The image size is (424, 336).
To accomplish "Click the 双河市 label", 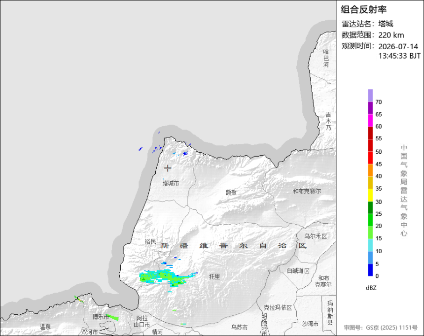I will 90,332.
